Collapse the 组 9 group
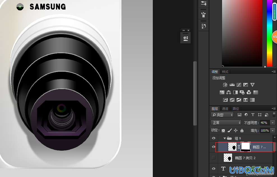The image size is (277, 177). pos(225,138)
